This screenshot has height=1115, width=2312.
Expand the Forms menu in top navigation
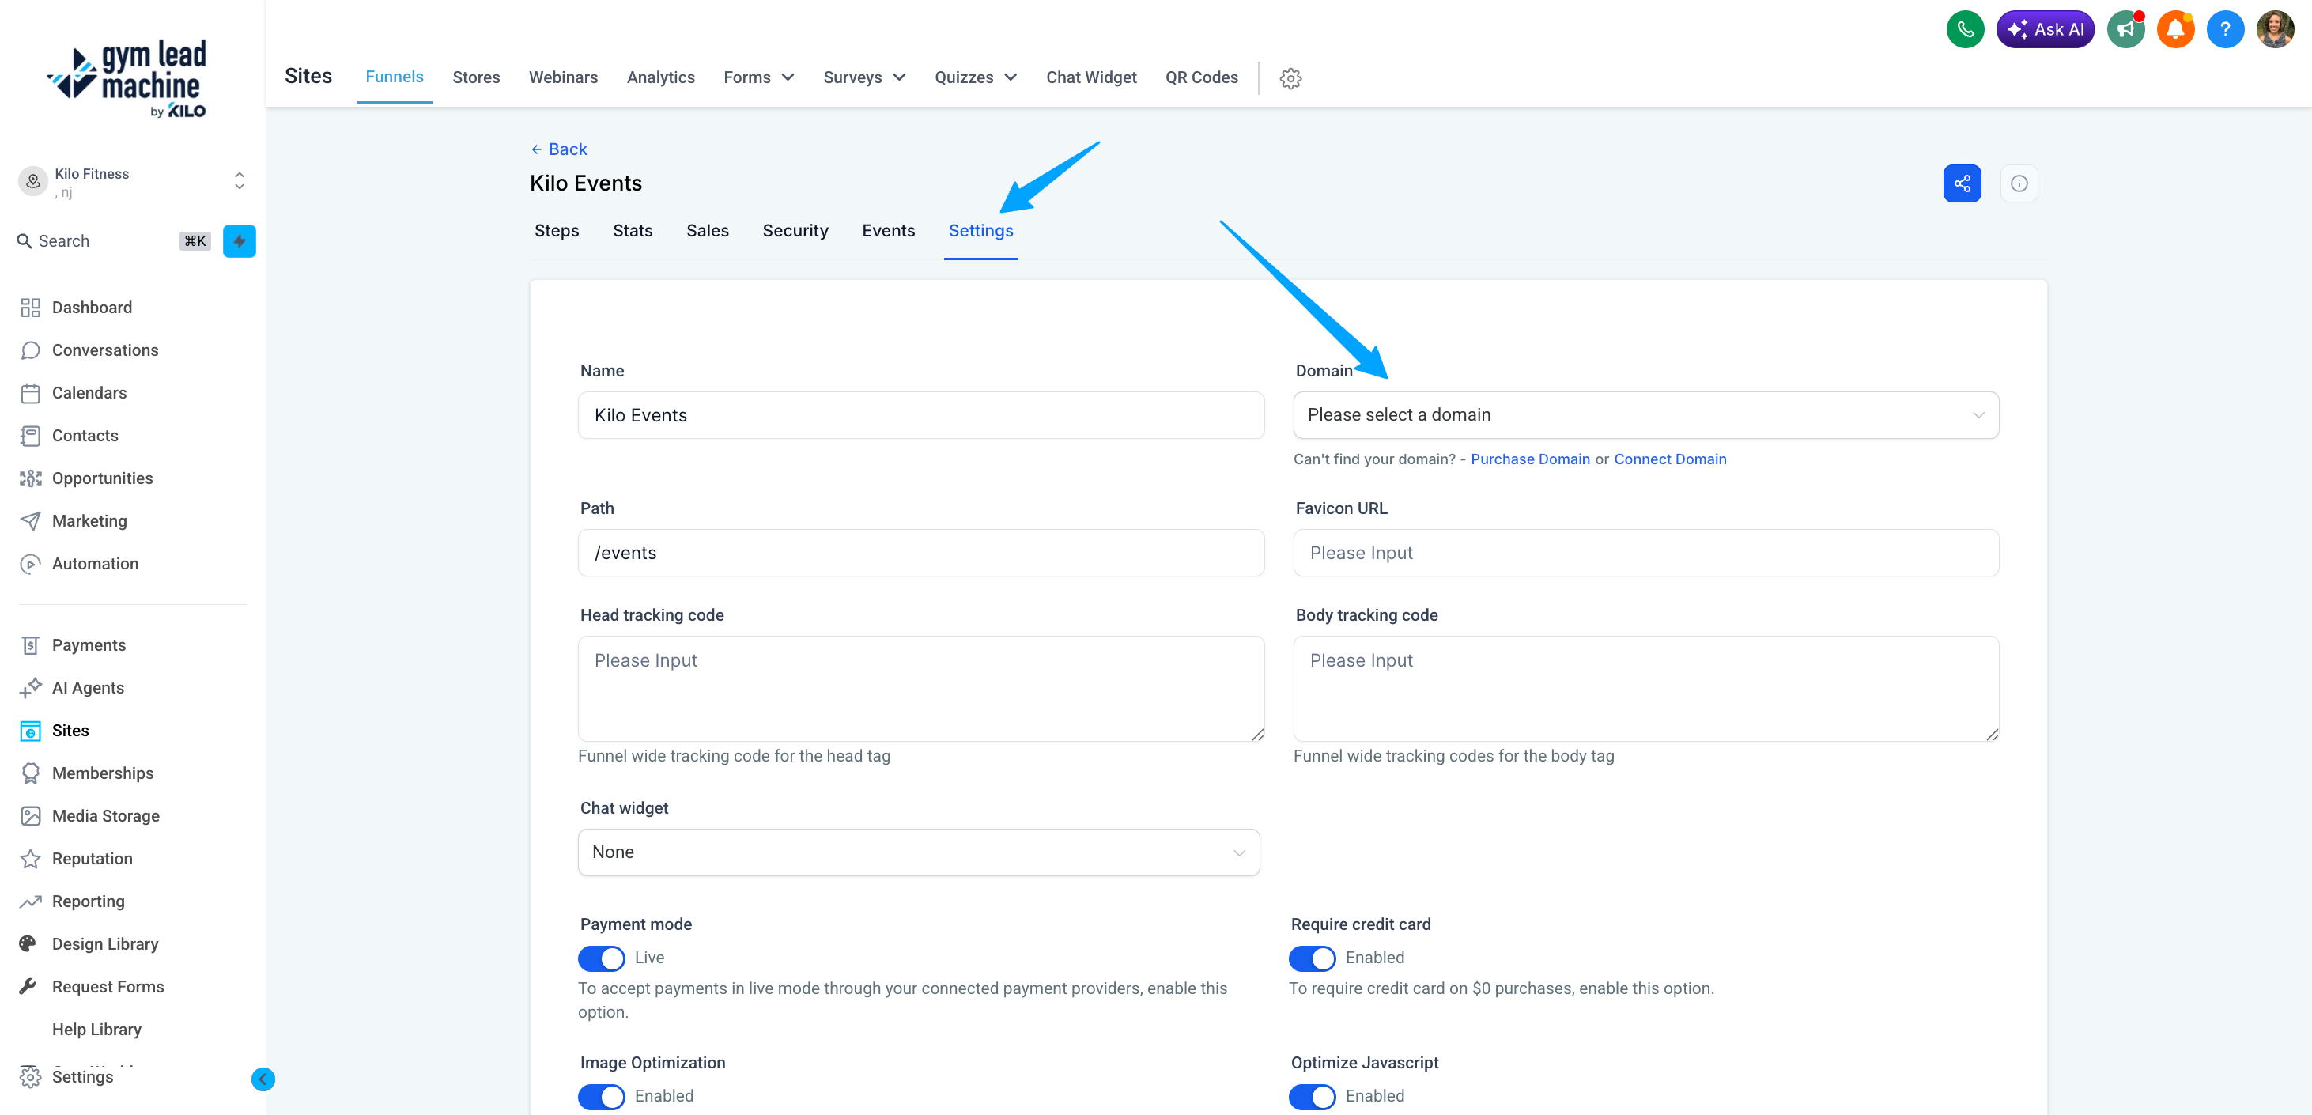click(758, 77)
